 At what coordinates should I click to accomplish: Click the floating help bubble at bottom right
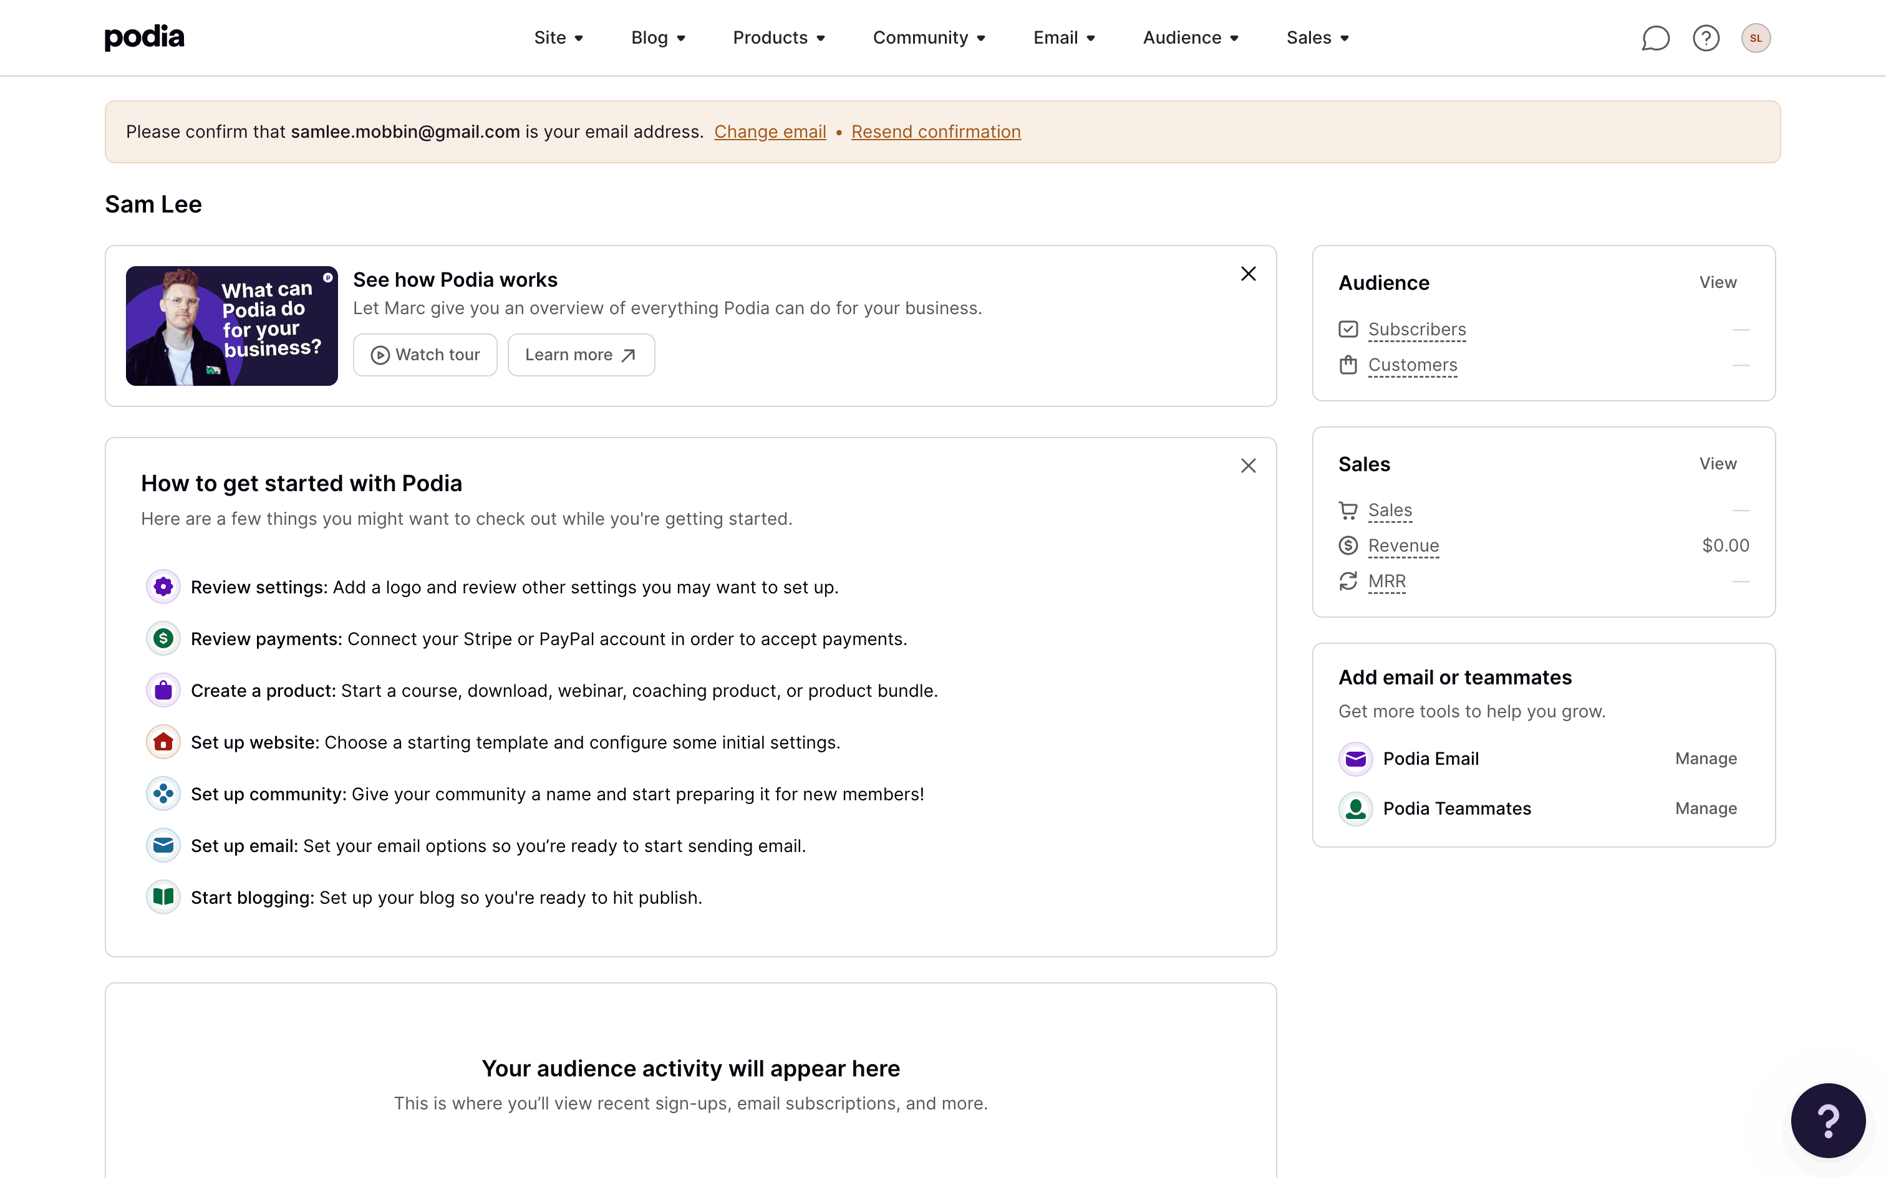(1829, 1121)
